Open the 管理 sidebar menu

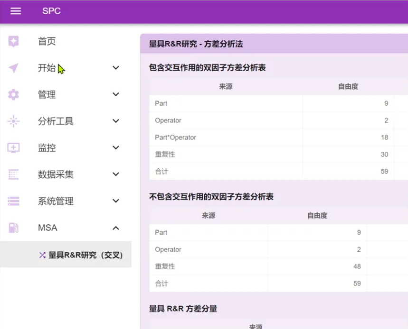47,94
